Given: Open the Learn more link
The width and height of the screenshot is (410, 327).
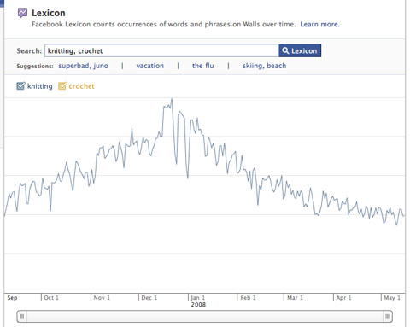Looking at the screenshot, I should coord(319,24).
